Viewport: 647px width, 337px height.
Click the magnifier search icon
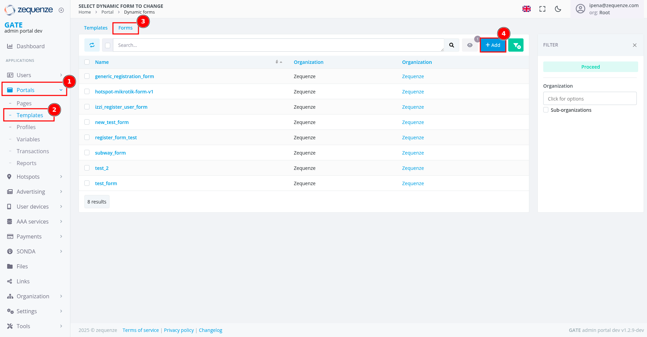(x=451, y=45)
